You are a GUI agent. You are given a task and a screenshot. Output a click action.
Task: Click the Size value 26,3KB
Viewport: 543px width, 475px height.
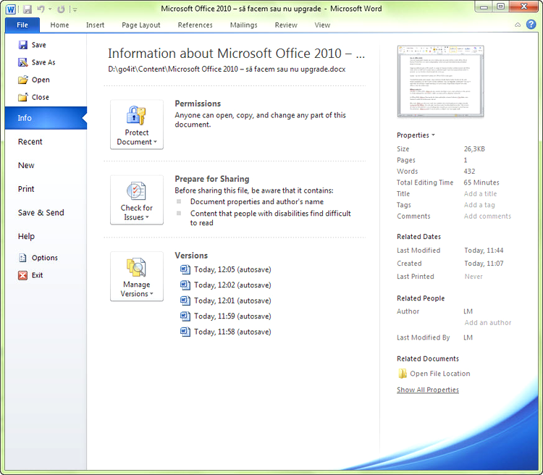(474, 149)
